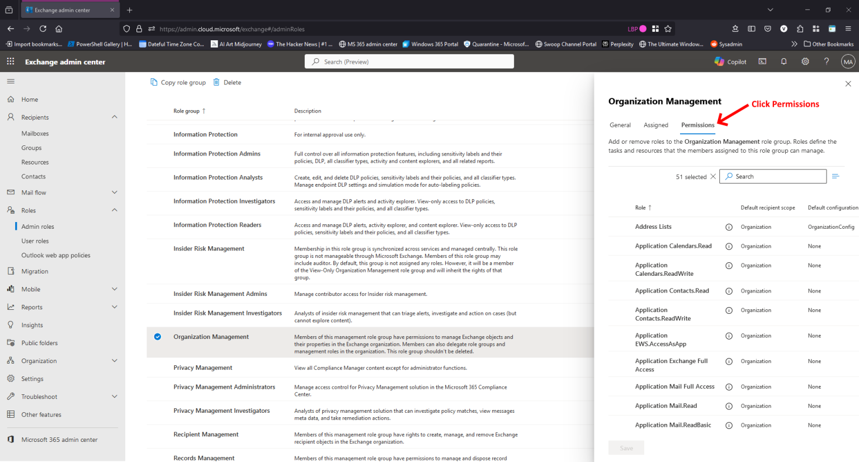The image size is (859, 462).
Task: Show info for Address Lists role
Action: point(729,227)
